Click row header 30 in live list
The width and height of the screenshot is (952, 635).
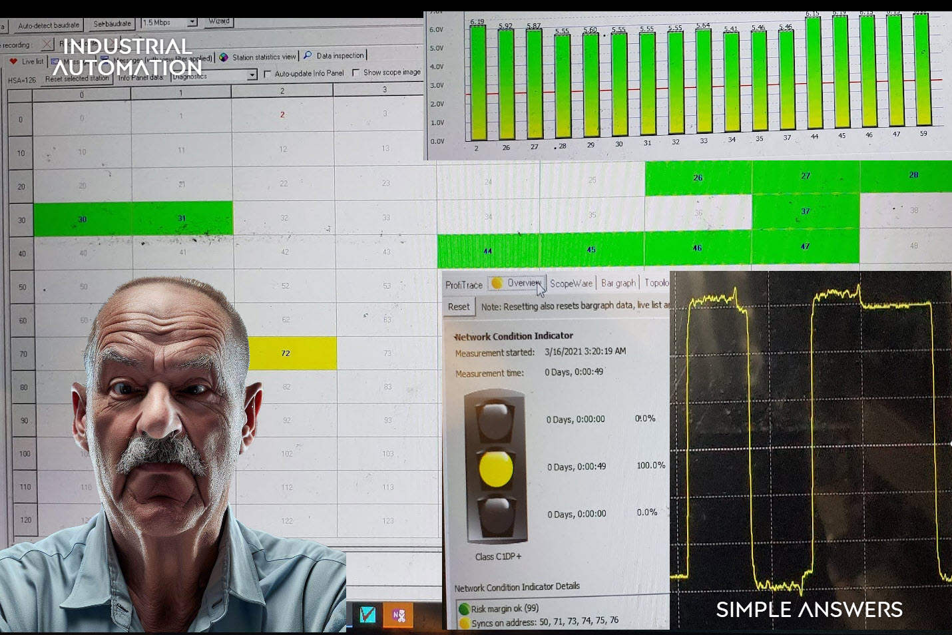21,220
